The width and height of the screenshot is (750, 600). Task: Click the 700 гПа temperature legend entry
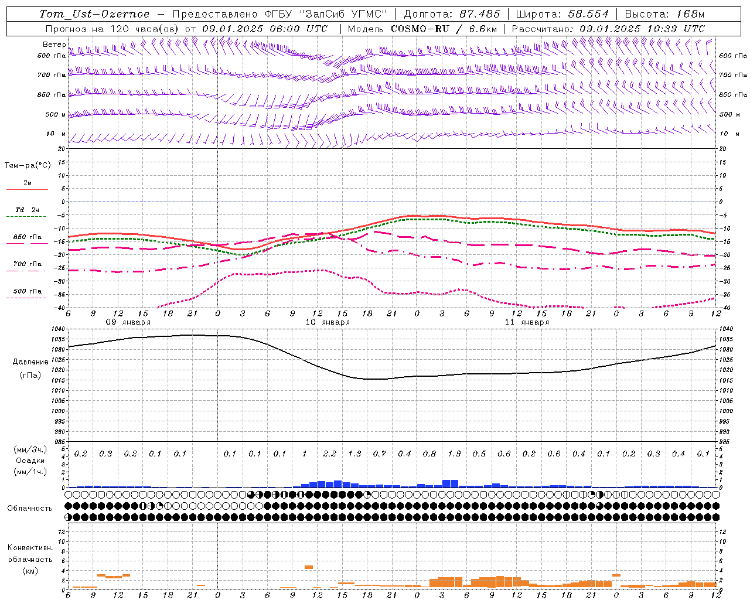28,264
